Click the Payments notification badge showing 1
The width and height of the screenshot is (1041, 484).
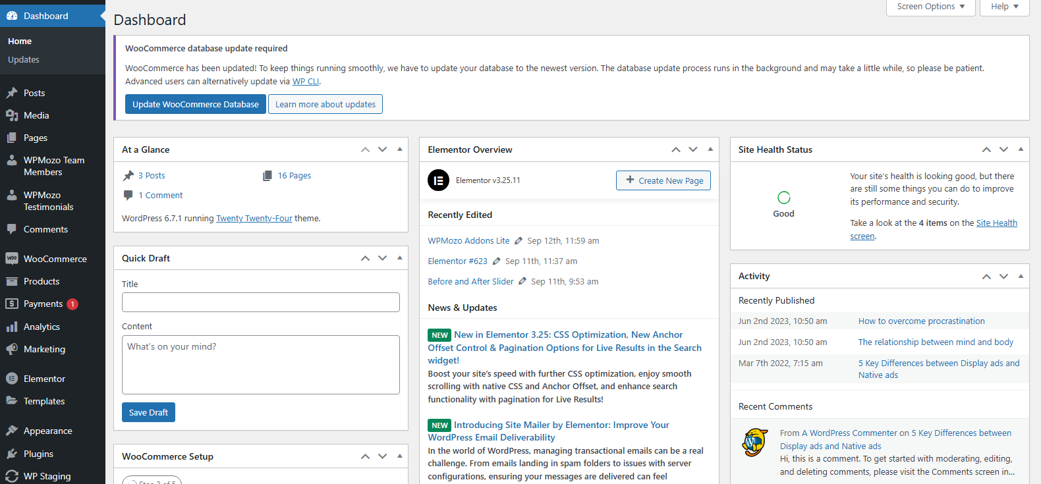coord(72,304)
